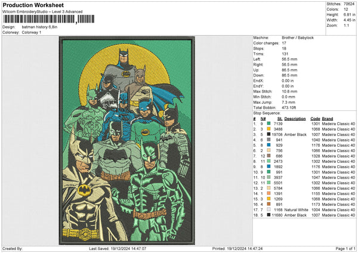
Task: Select the Machine value "Brother / Babylock"
Action: [298, 38]
